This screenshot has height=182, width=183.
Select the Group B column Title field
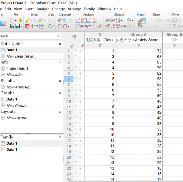pyautogui.click(x=174, y=40)
